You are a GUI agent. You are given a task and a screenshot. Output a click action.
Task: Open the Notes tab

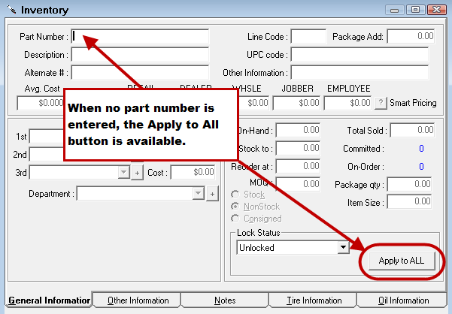coord(225,300)
